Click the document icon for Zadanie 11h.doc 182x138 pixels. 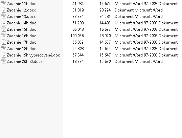coord(3,4)
